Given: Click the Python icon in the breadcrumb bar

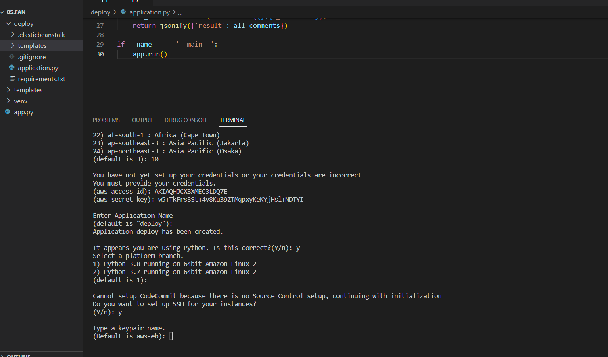Looking at the screenshot, I should coord(123,12).
